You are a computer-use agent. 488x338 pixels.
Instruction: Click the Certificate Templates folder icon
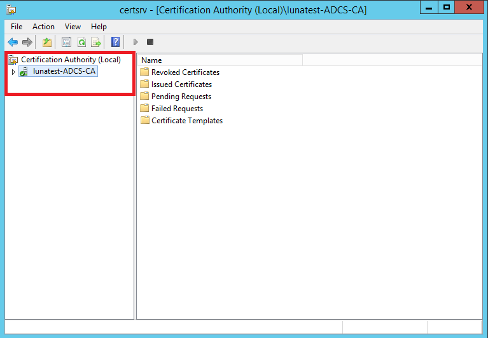[144, 121]
